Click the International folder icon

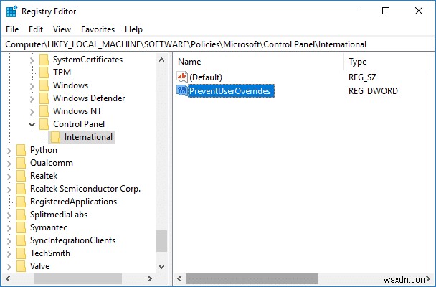(55, 137)
